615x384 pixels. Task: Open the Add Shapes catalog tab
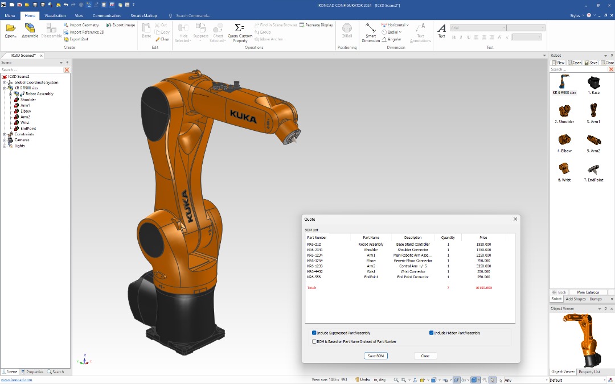click(x=575, y=299)
